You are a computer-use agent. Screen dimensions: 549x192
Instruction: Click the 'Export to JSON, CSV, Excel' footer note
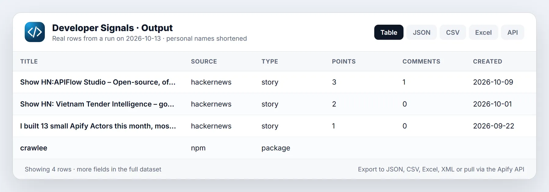tap(441, 169)
